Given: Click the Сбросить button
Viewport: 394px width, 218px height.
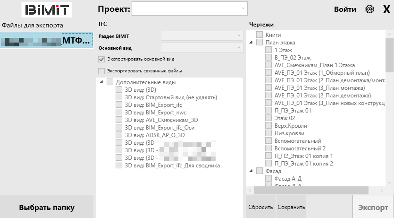Looking at the screenshot, I should click(260, 207).
